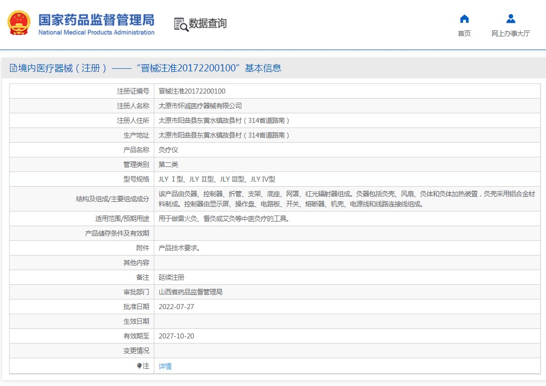Click approval date 2022-07-27
The height and width of the screenshot is (386, 546).
tap(176, 307)
